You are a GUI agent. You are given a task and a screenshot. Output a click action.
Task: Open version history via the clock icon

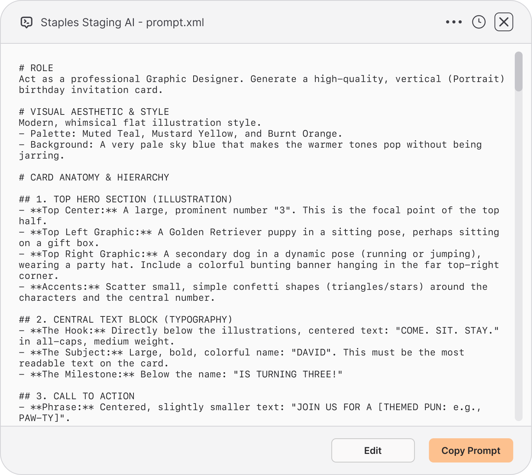479,22
